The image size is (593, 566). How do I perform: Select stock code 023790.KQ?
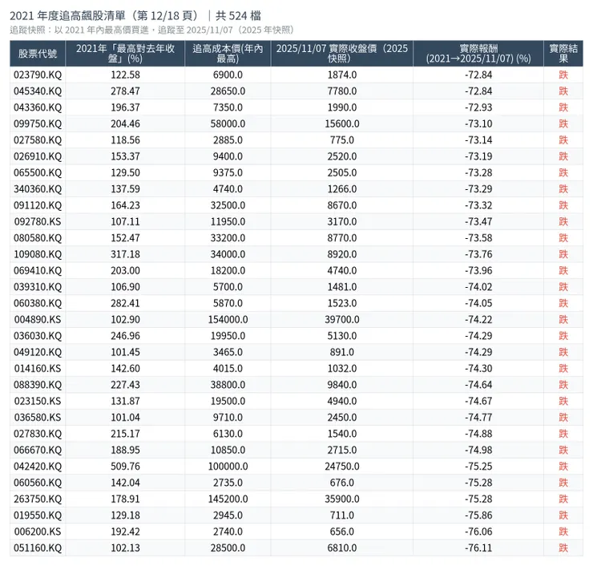point(38,75)
